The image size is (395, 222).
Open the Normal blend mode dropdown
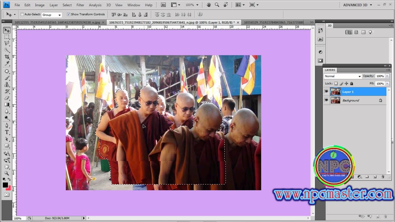point(343,76)
